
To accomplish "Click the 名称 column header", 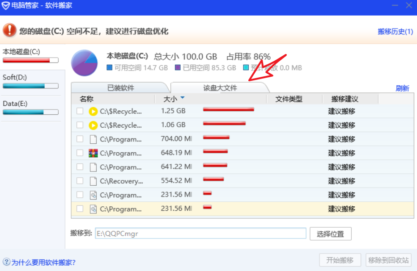I will [86, 99].
